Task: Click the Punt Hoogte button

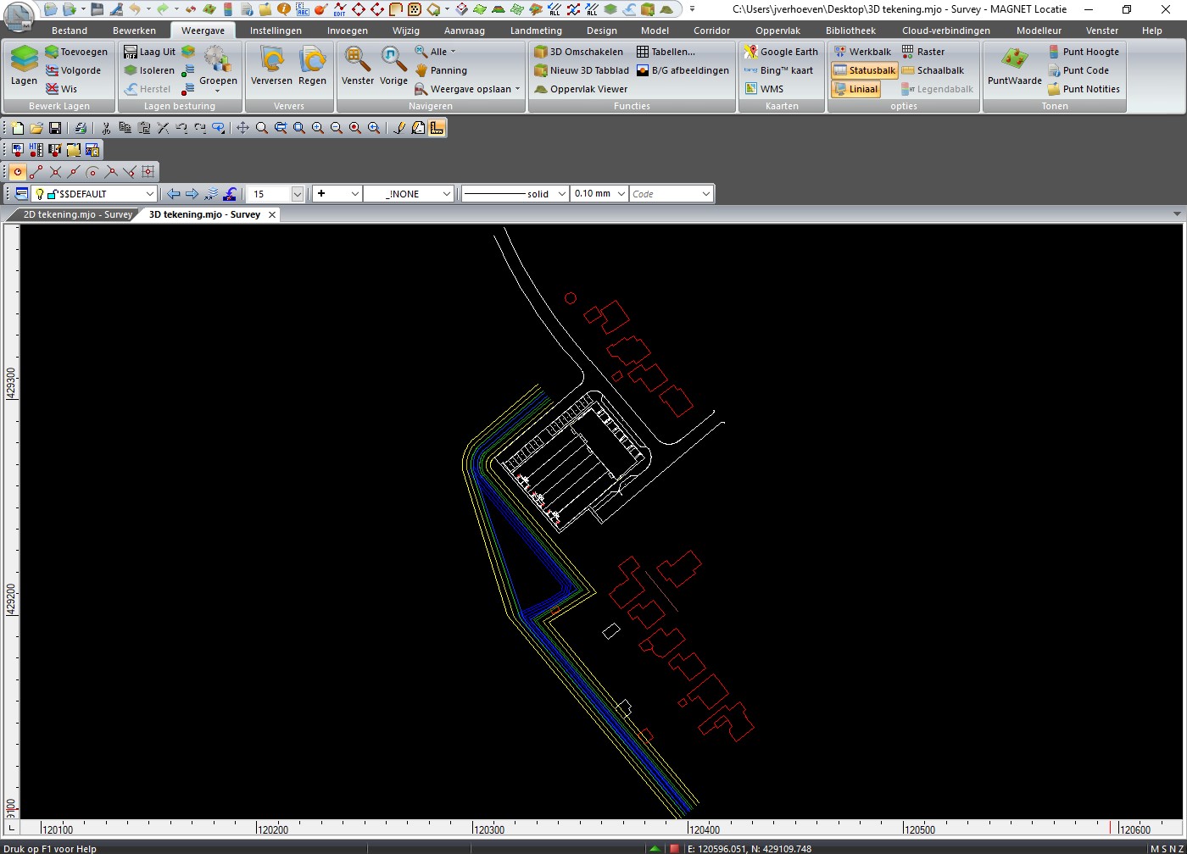Action: (1083, 52)
